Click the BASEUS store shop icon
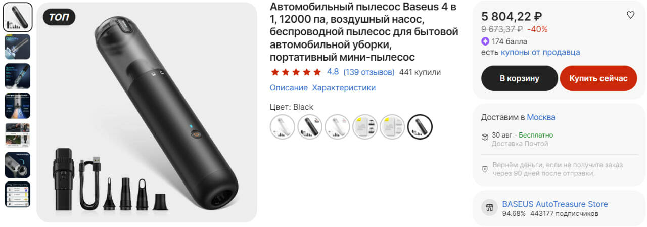647x227 pixels. tap(489, 207)
